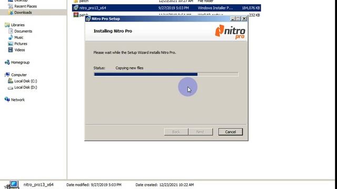This screenshot has width=337, height=189.
Task: Close the Nitro Pro Setup window
Action: [x=244, y=19]
